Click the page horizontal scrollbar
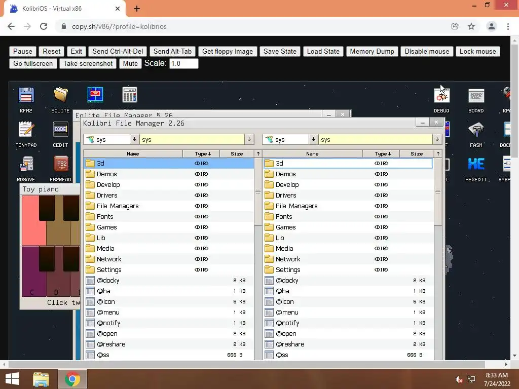This screenshot has width=519, height=389. click(247, 365)
